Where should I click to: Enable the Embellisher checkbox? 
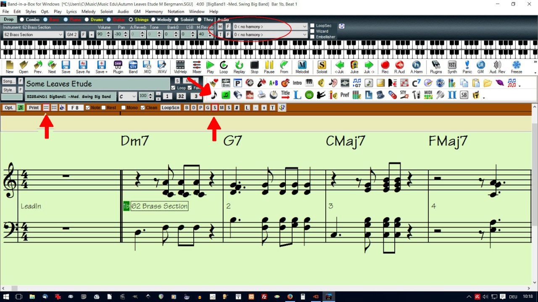tap(312, 36)
